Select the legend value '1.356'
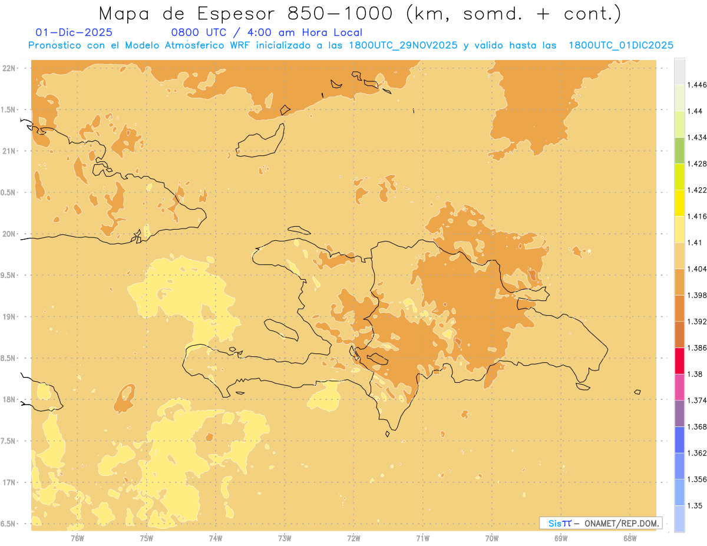The width and height of the screenshot is (707, 546). [x=697, y=479]
